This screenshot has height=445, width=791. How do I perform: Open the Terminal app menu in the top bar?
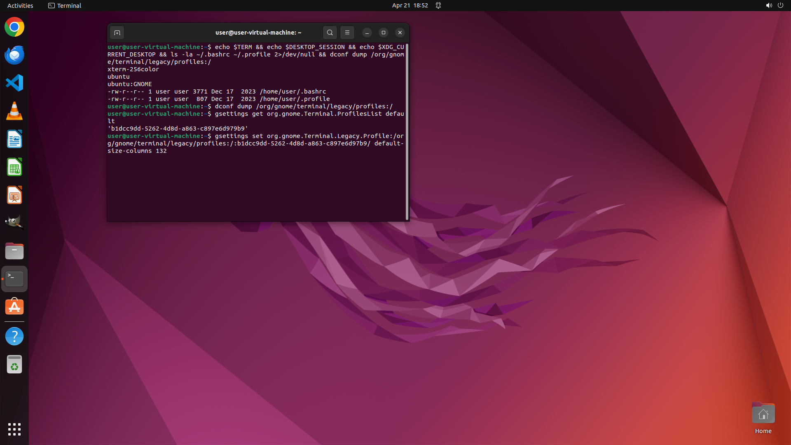(65, 5)
